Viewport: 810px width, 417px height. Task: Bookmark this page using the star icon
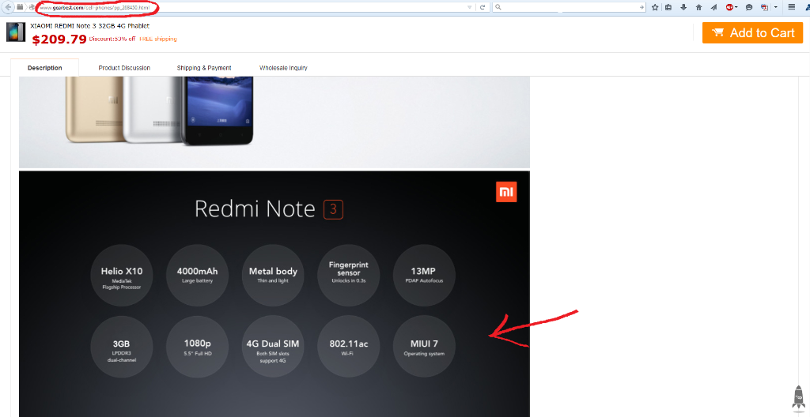[655, 7]
